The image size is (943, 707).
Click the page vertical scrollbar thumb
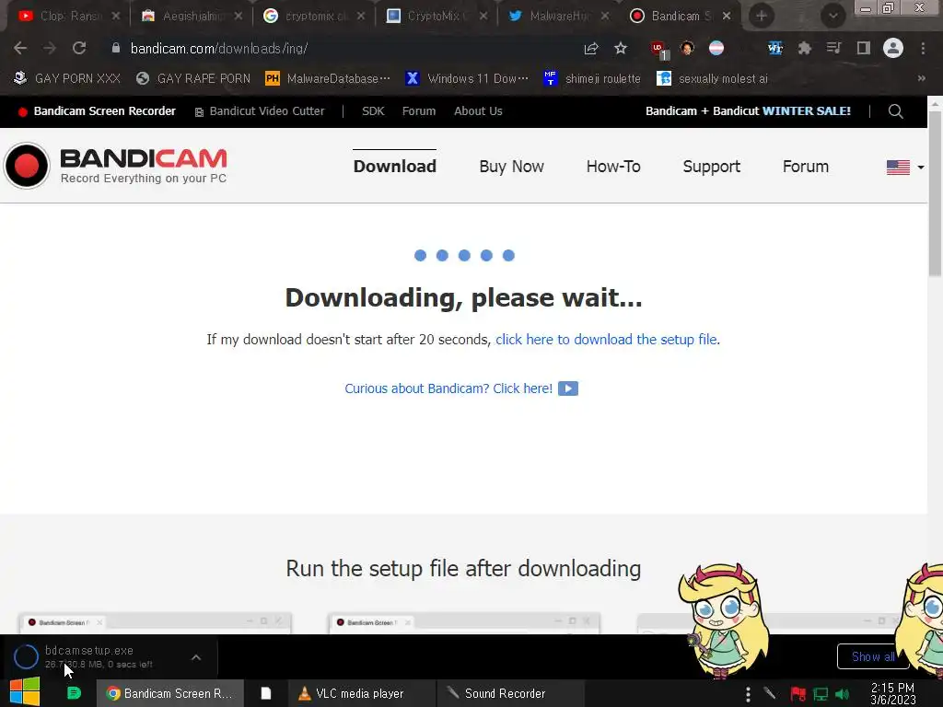tap(936, 192)
